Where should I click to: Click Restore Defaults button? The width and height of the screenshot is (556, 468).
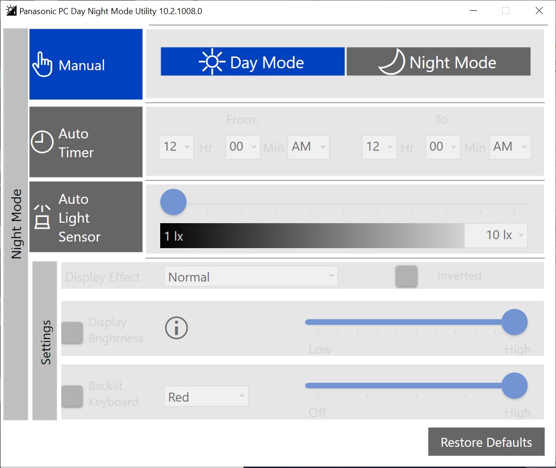click(x=486, y=442)
